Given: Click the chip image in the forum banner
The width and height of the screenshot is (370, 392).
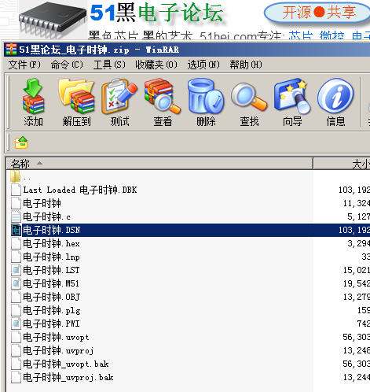Looking at the screenshot, I should point(53,20).
